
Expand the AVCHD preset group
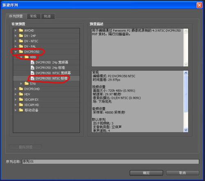pyautogui.click(x=16, y=30)
